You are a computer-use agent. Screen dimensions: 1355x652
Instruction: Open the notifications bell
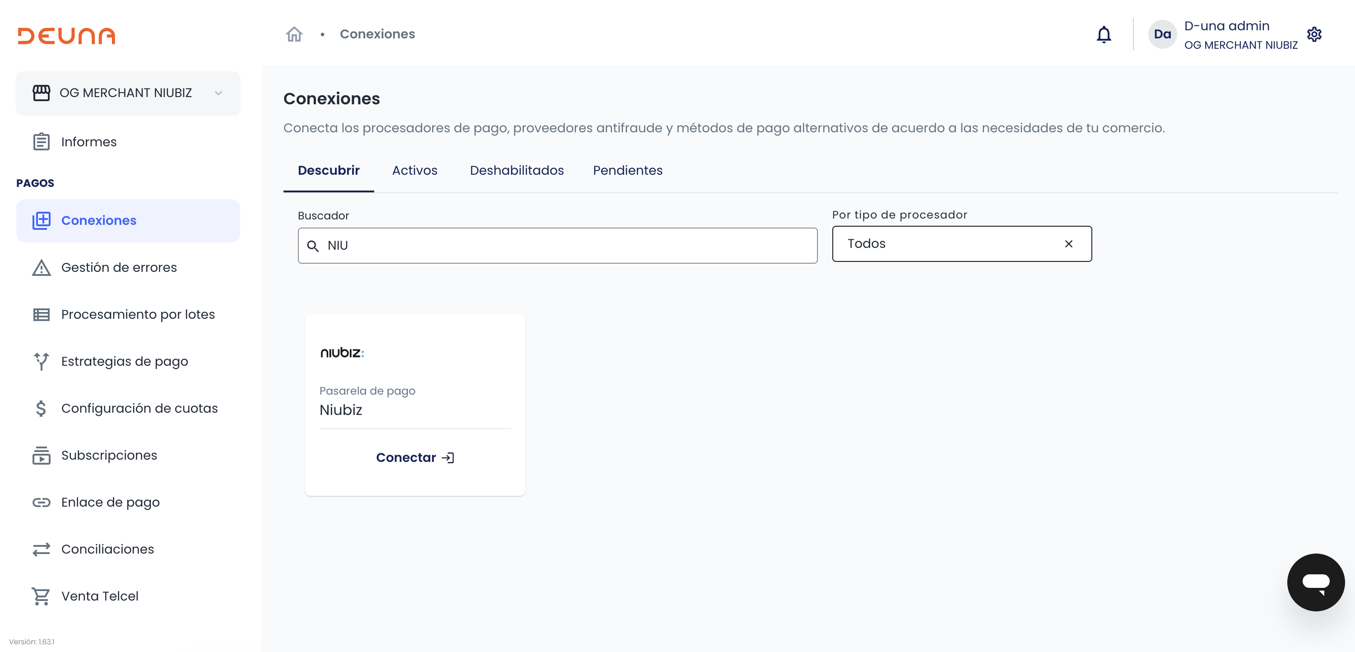click(x=1104, y=35)
